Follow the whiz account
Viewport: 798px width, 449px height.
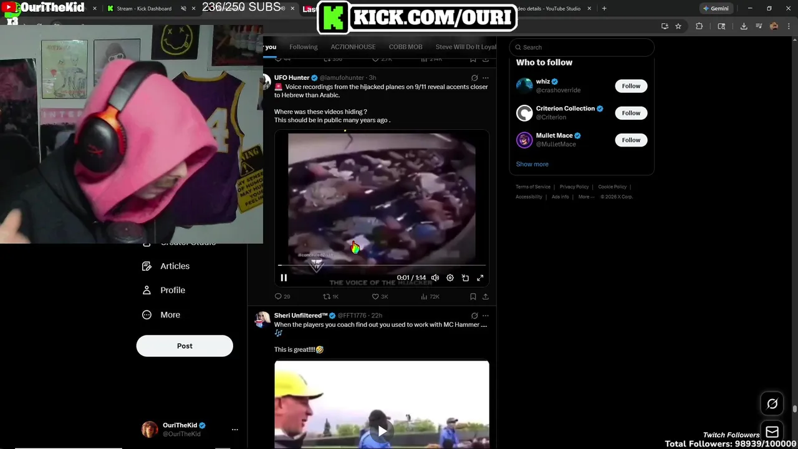(631, 86)
